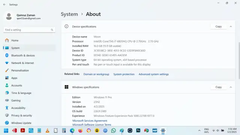Open Advanced system settings link
The width and height of the screenshot is (240, 135).
[x=154, y=74]
